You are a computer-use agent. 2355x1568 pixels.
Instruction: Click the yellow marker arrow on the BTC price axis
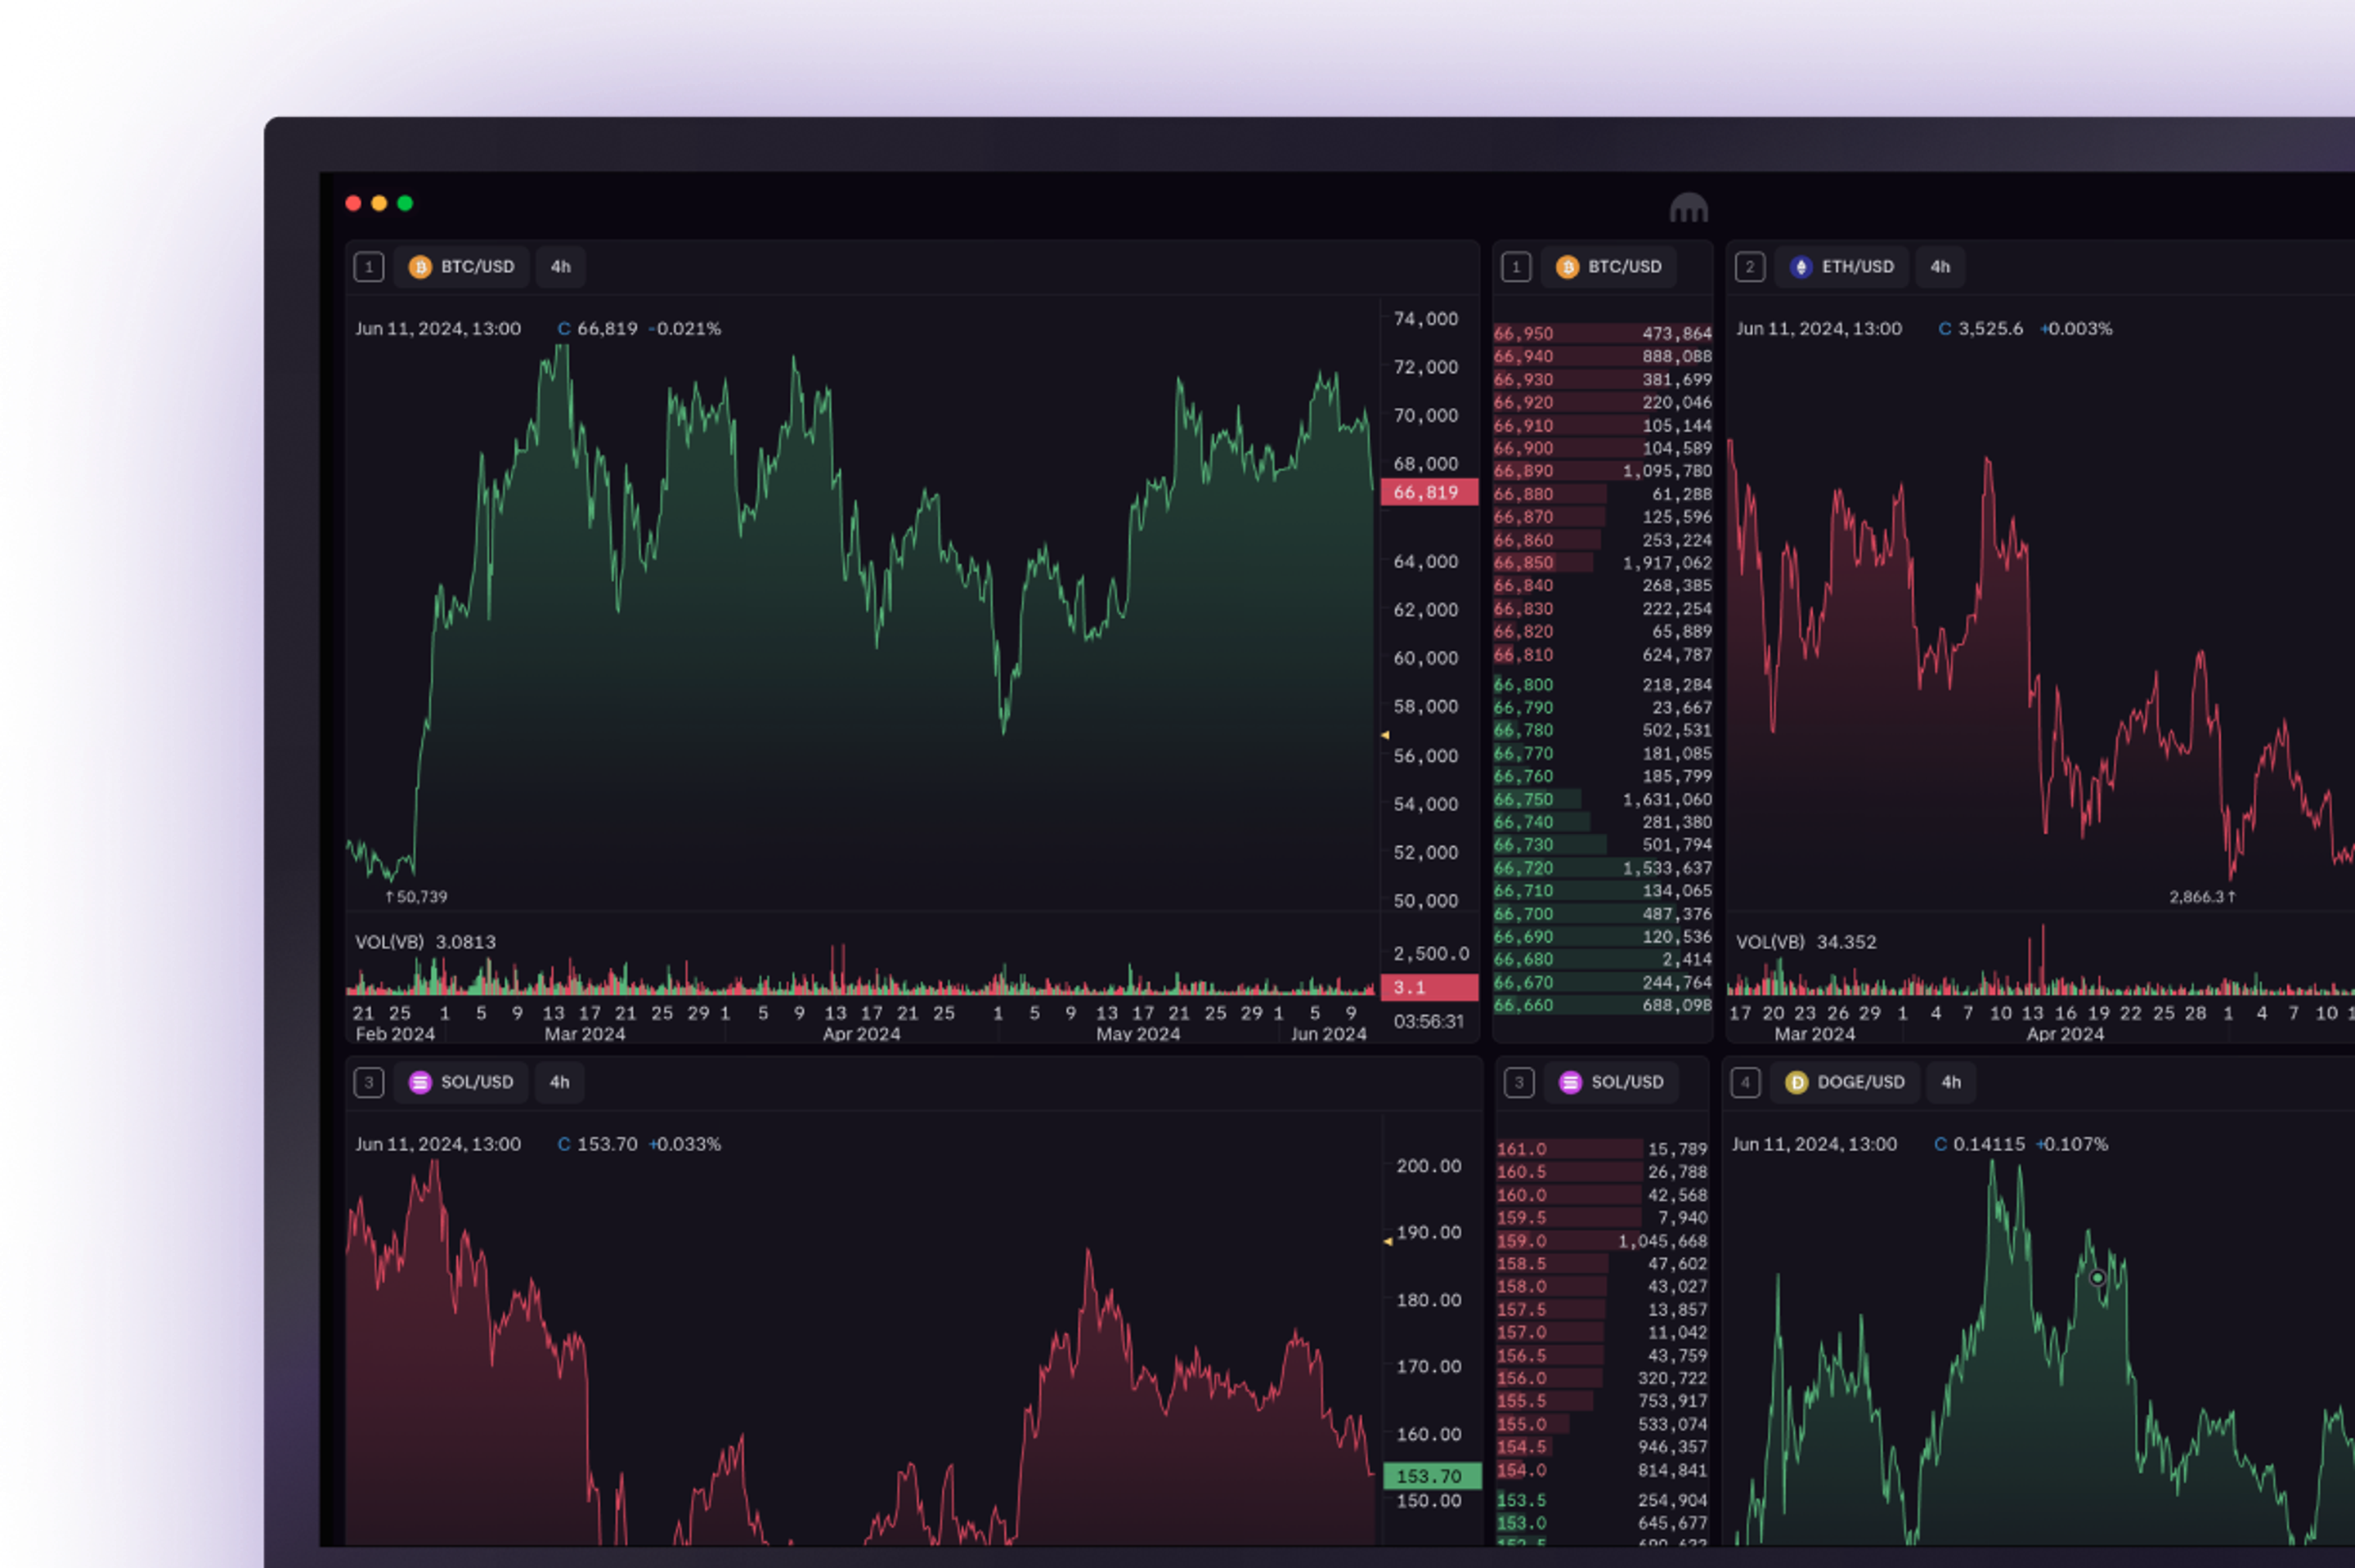tap(1386, 735)
